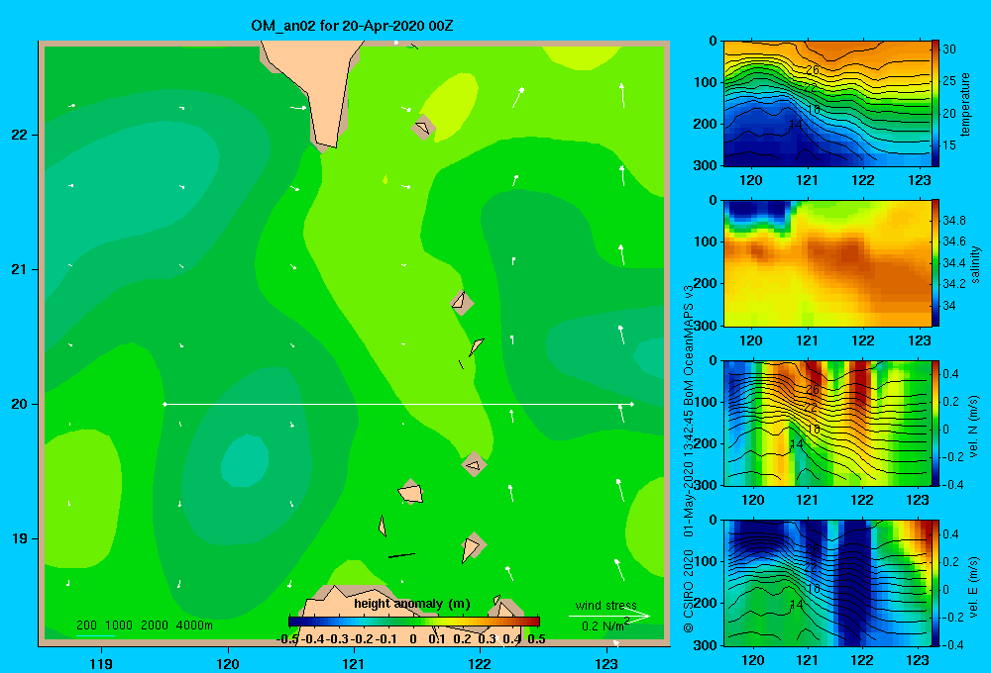Viewport: 991px width, 673px height.
Task: Click the 'temperature' axis label
Action: (x=965, y=104)
